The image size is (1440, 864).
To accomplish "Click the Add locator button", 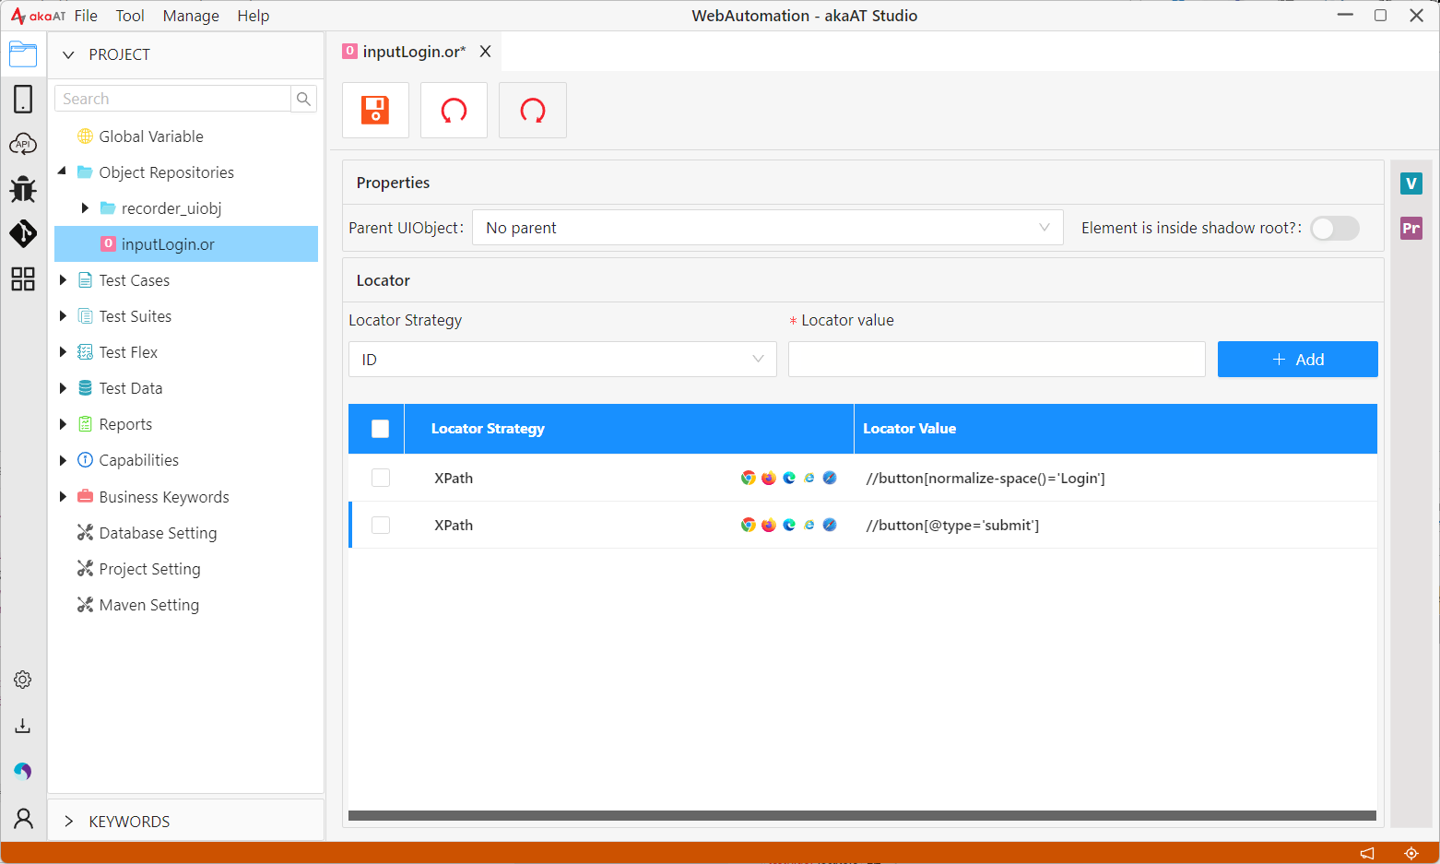I will (x=1297, y=360).
